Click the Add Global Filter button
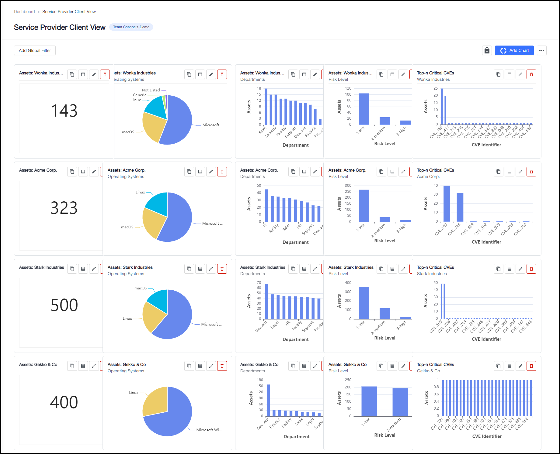560x454 pixels. (35, 50)
